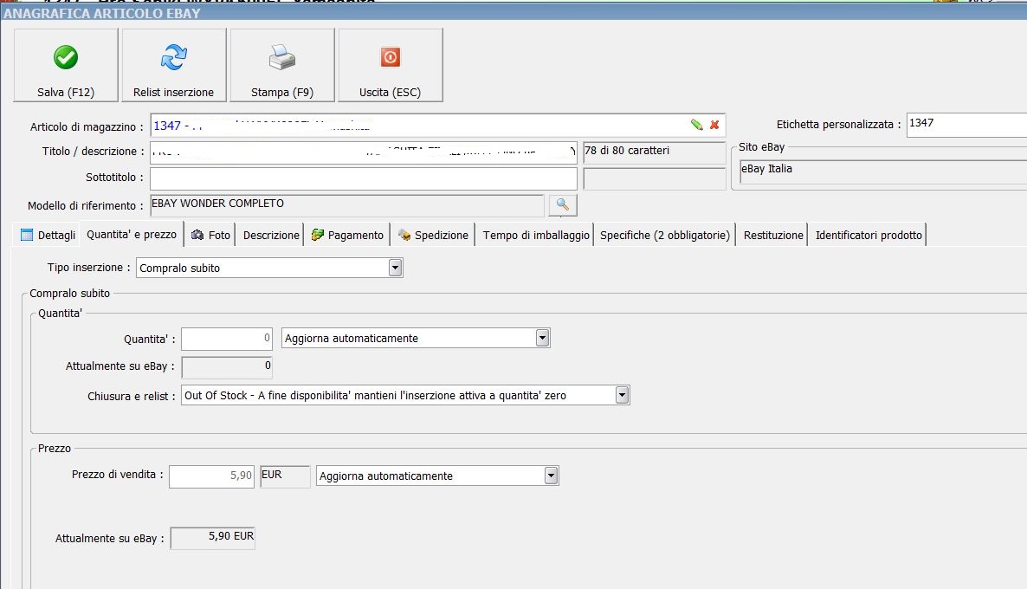Click quantity Aggiorna automaticamente combo text
The height and width of the screenshot is (589, 1027).
pos(351,339)
